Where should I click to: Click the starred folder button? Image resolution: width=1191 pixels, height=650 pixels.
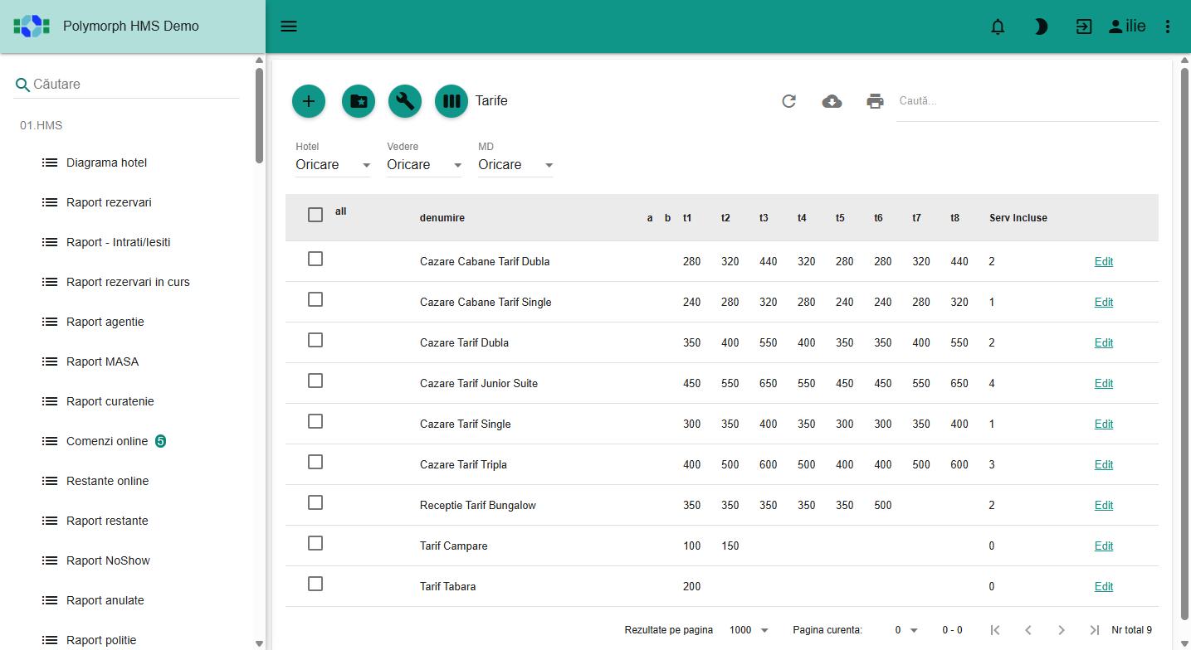pos(359,101)
